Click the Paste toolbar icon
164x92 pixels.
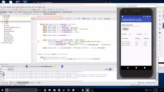point(17,9)
